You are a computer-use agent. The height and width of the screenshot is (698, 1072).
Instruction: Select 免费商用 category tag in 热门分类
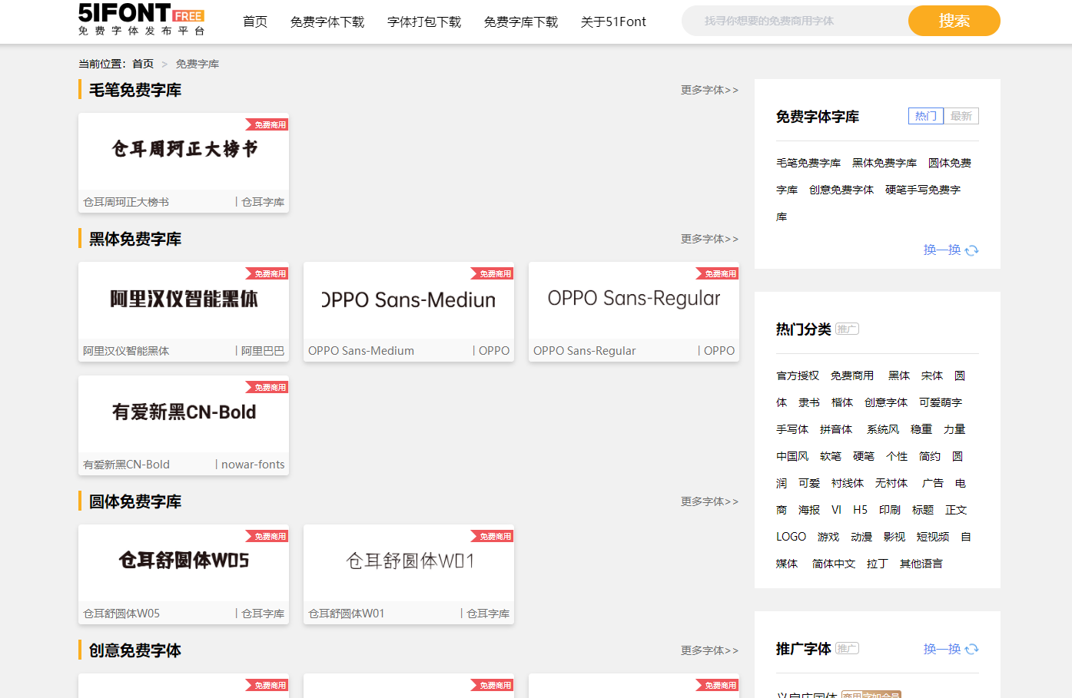[852, 375]
